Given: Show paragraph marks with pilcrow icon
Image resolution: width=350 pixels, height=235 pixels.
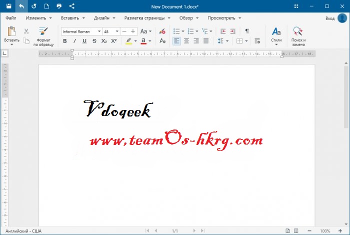Looking at the screenshot, I should click(246, 31).
